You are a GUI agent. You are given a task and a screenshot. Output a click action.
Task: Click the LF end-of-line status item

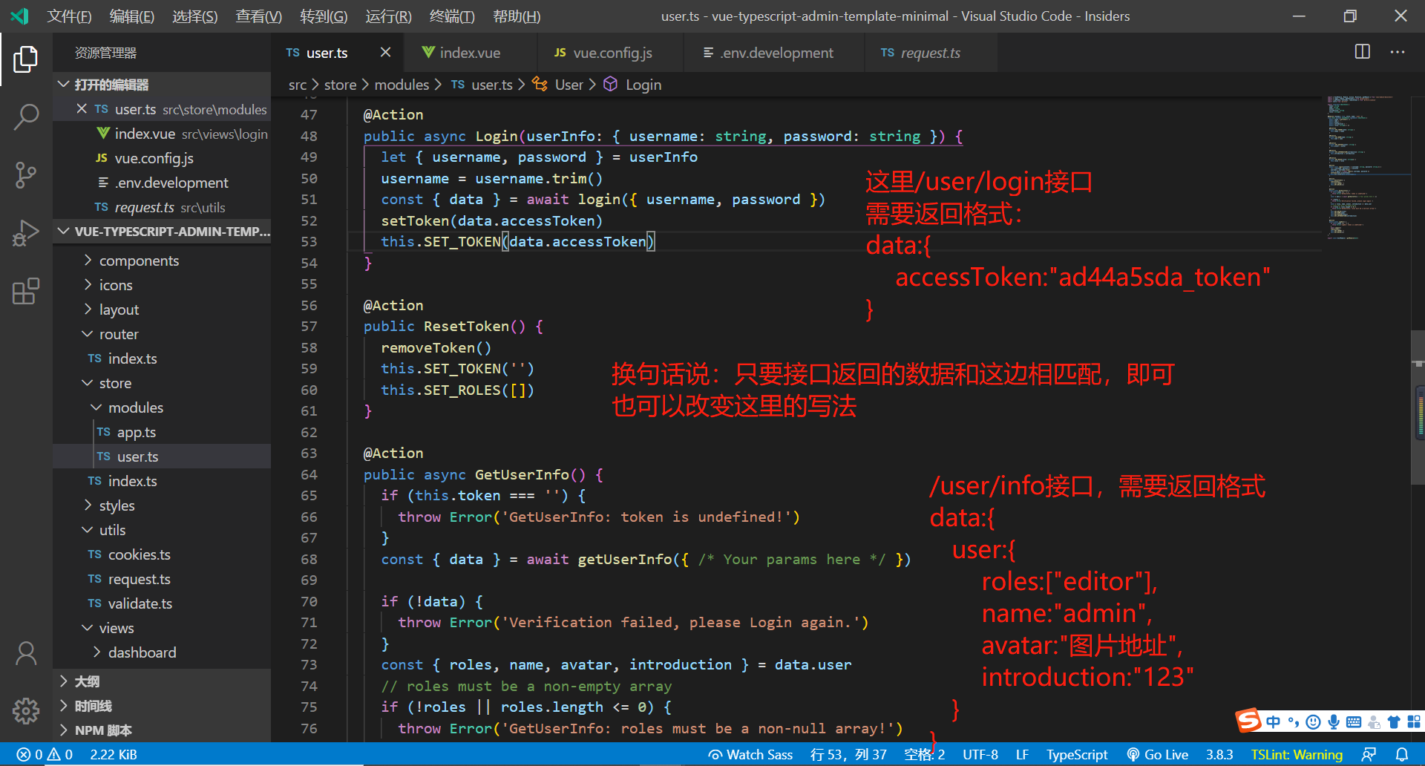coord(1022,754)
